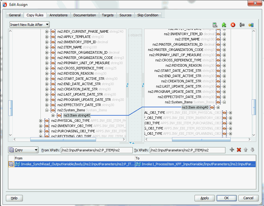Delete selected rule with red X icon
The image size is (264, 206).
[x=239, y=150]
